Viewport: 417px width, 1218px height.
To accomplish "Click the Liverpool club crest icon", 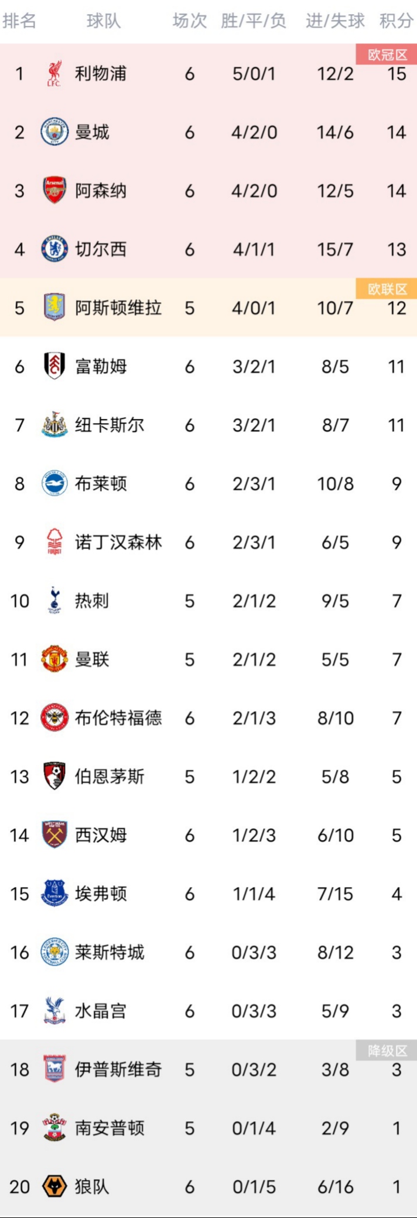I will (x=54, y=73).
